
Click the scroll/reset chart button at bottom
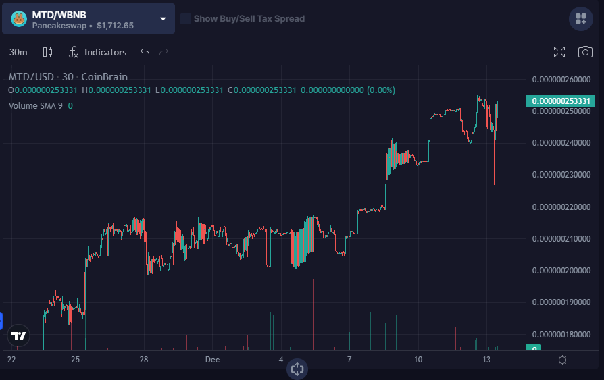pos(297,369)
